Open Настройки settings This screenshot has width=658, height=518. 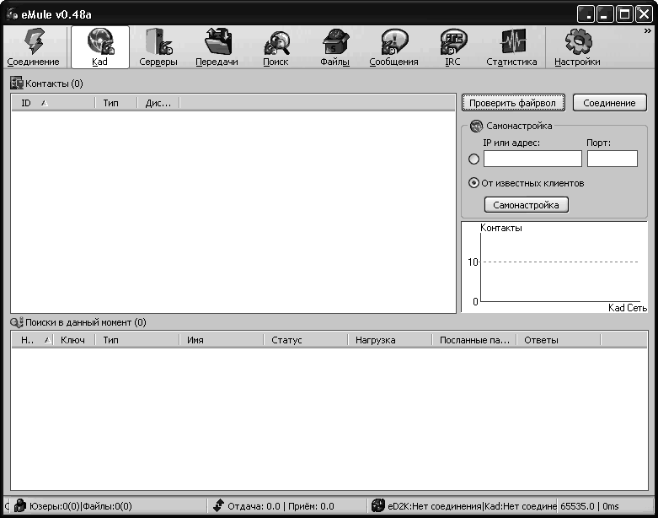[577, 47]
